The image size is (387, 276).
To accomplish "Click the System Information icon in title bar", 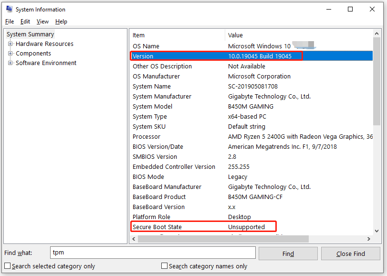I will [9, 9].
